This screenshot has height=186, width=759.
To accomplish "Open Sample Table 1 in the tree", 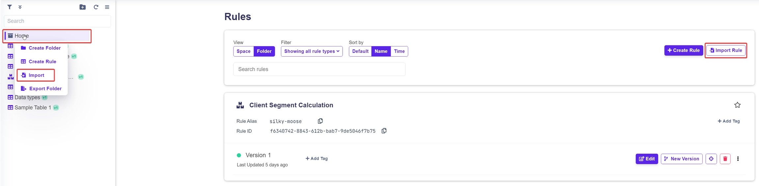I will (x=33, y=108).
